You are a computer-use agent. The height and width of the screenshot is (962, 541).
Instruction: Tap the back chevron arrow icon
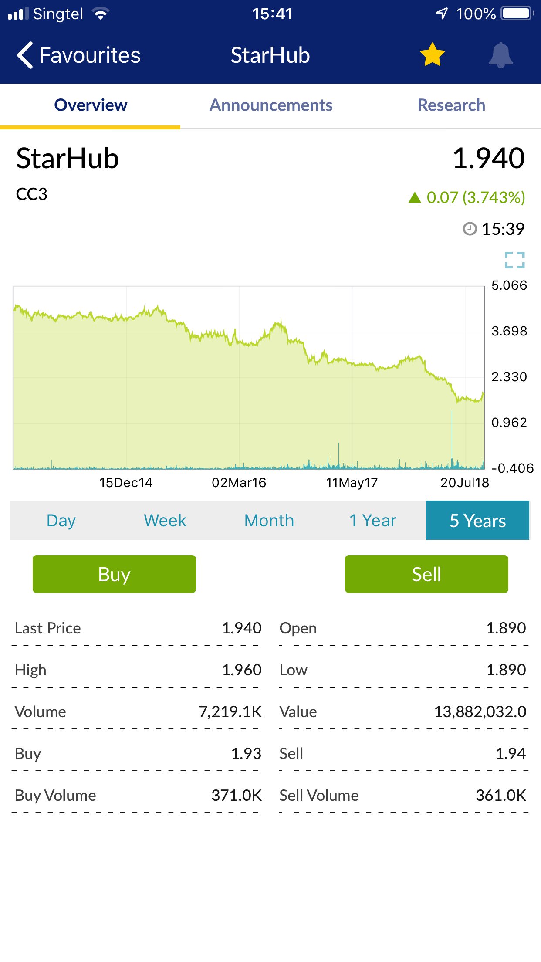click(x=25, y=55)
